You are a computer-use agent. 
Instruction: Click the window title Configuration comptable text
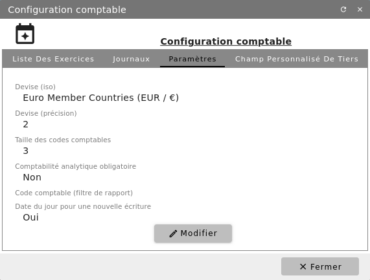pyautogui.click(x=67, y=10)
